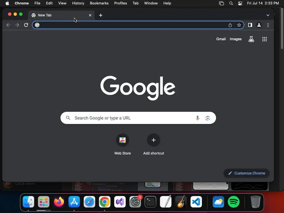Viewport: 284px width, 213px height.
Task: Open Gmail link
Action: coord(221,39)
